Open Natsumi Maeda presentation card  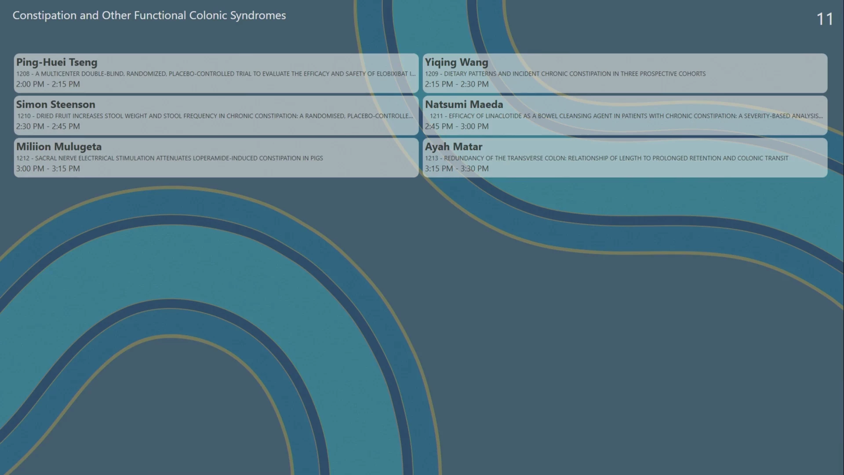click(x=625, y=115)
